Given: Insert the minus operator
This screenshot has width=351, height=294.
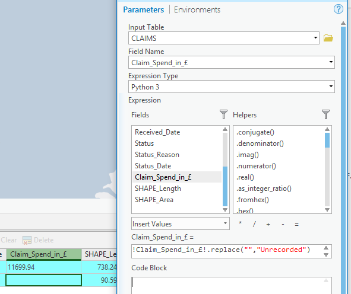Looking at the screenshot, I should click(x=283, y=224).
